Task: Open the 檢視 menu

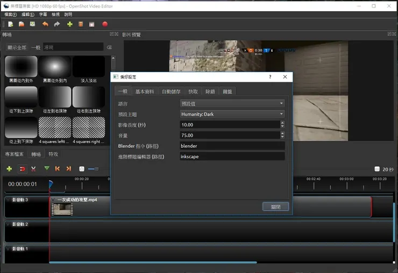Action: click(x=55, y=15)
